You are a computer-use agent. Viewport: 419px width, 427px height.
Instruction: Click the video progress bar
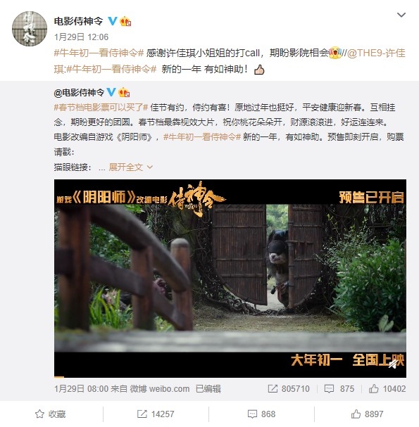(x=230, y=377)
